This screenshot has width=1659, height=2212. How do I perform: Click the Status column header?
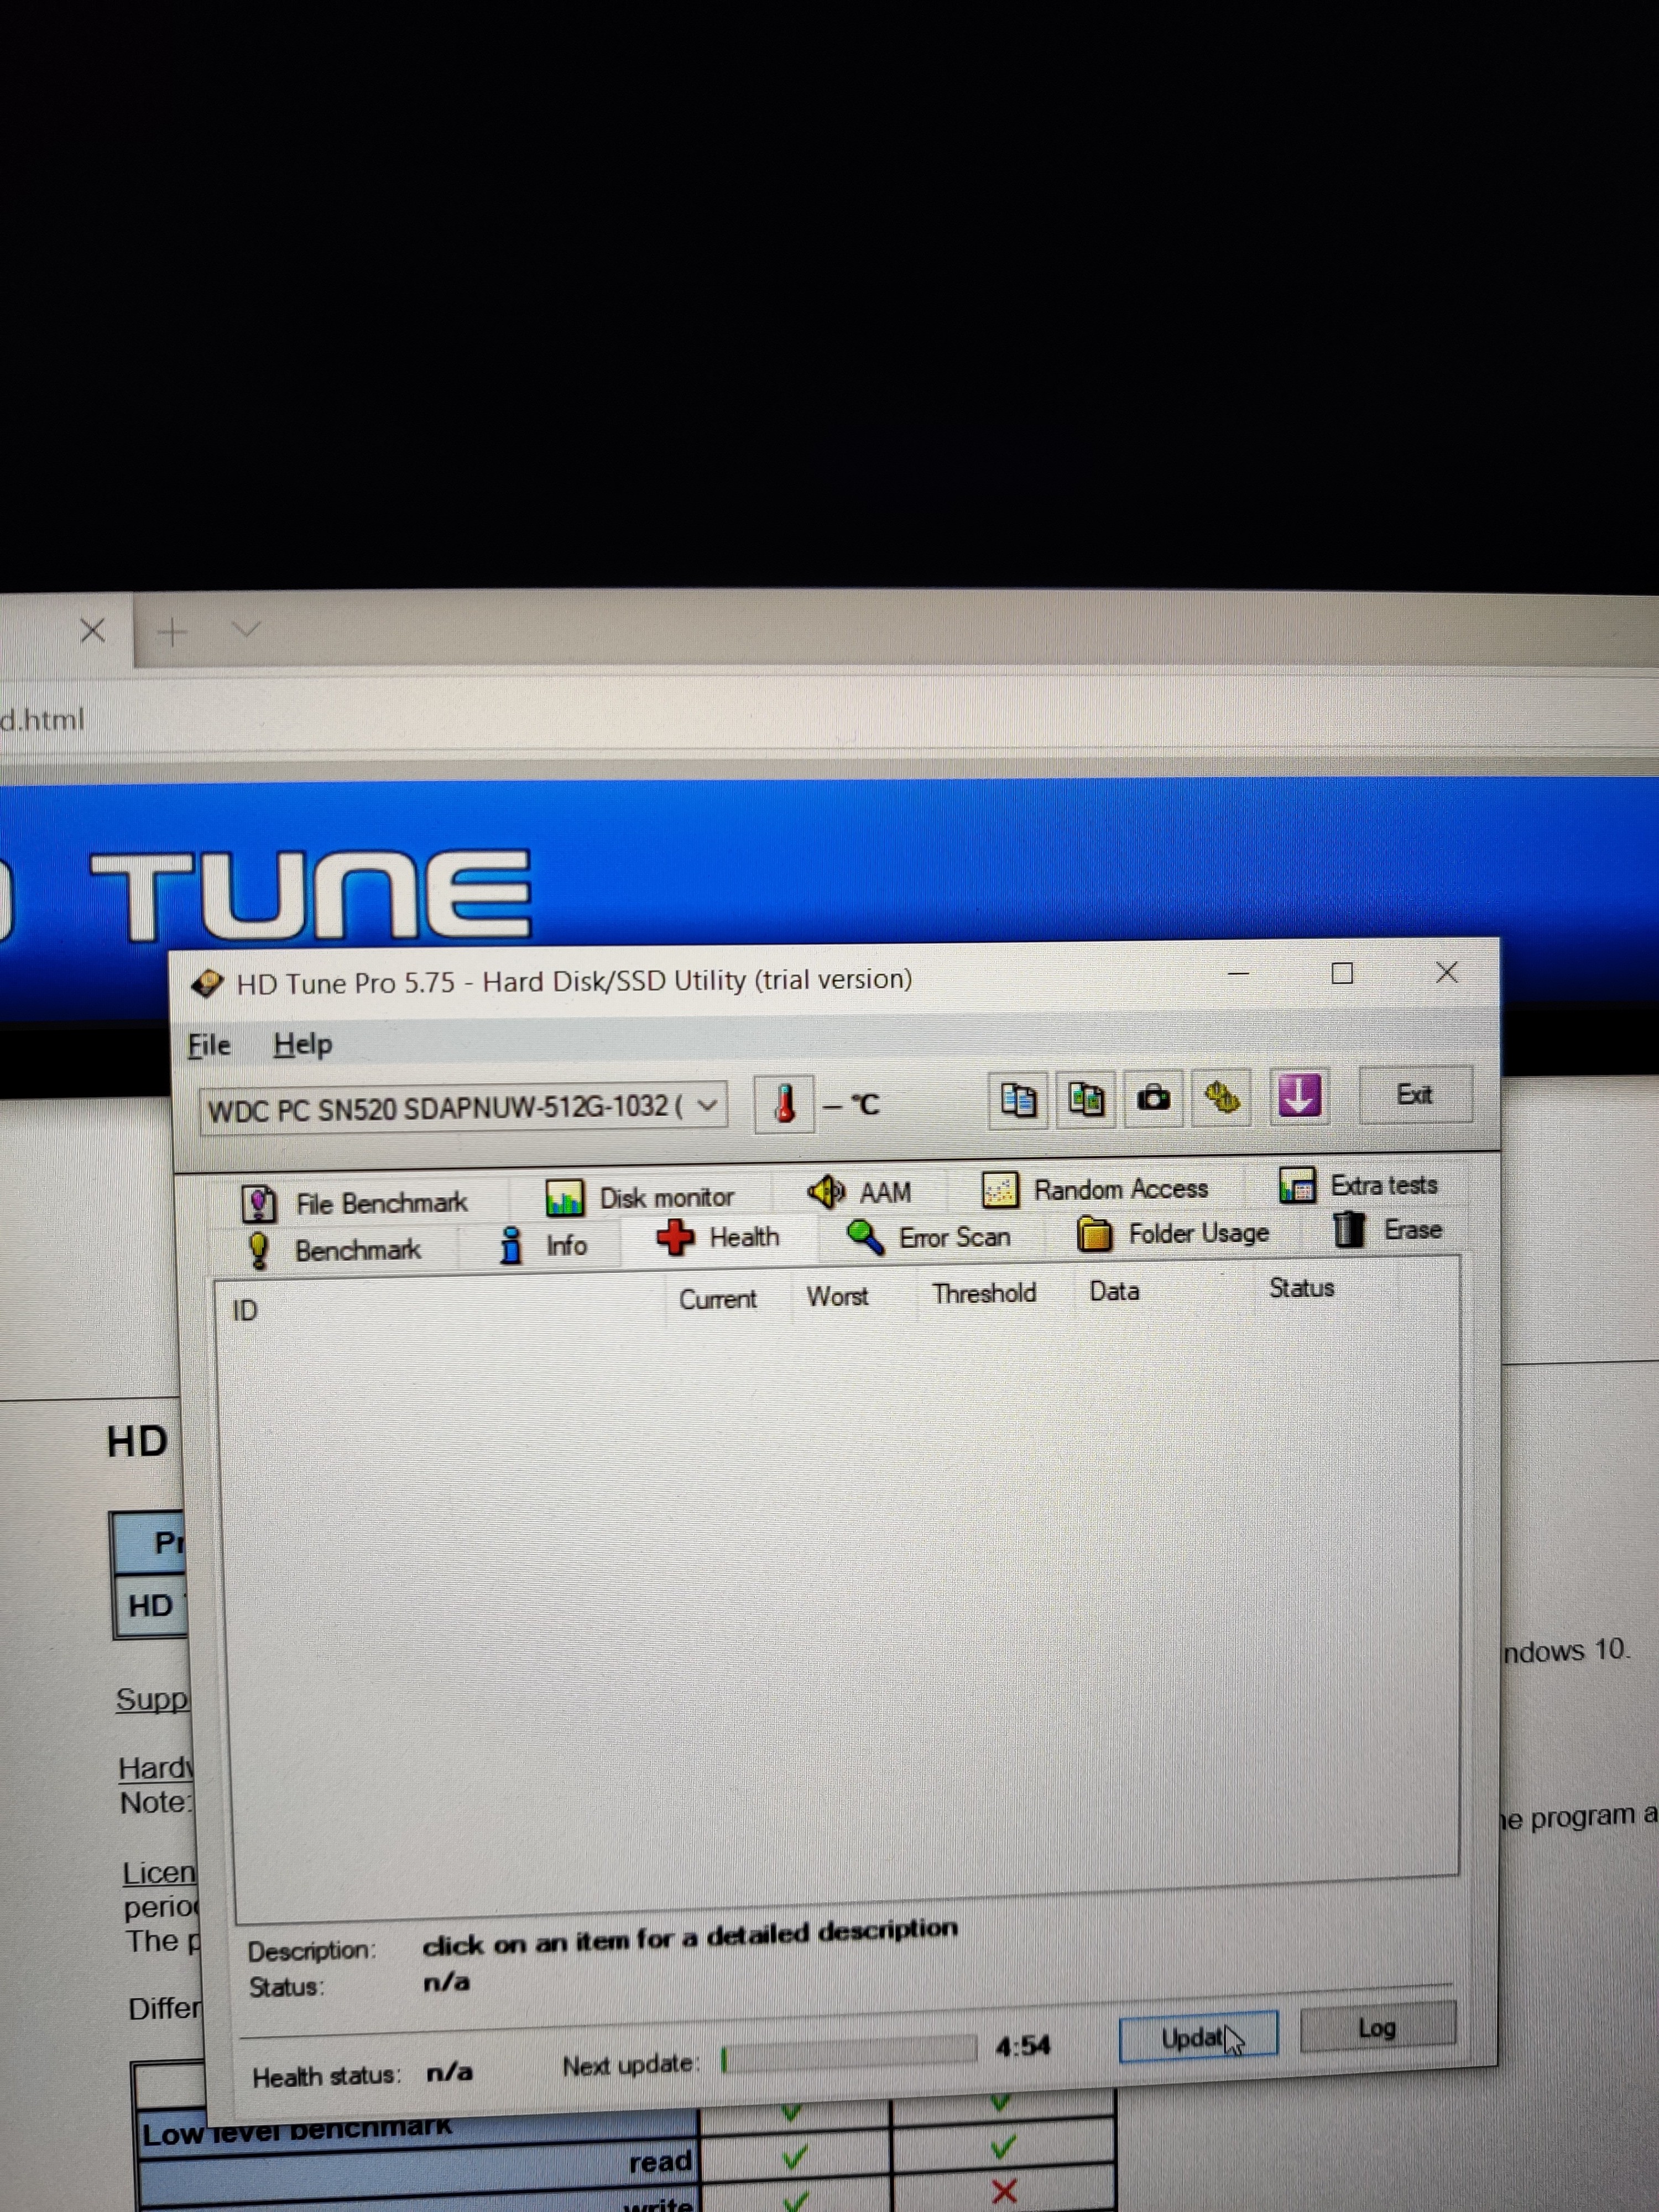tap(1301, 1288)
